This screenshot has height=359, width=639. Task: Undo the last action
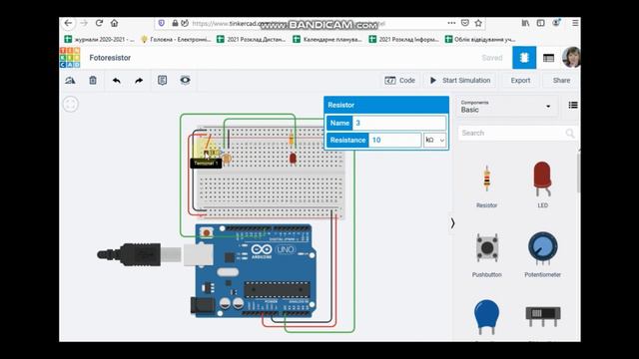(x=117, y=81)
